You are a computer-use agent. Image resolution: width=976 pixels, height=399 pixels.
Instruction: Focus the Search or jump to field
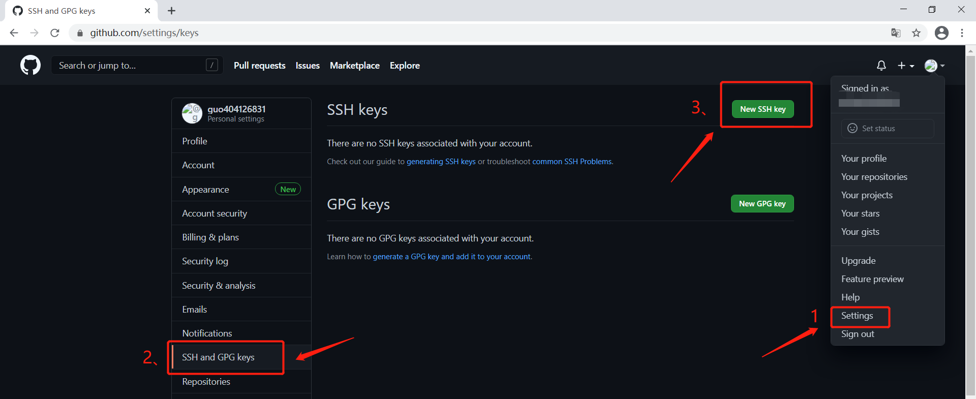(x=137, y=65)
